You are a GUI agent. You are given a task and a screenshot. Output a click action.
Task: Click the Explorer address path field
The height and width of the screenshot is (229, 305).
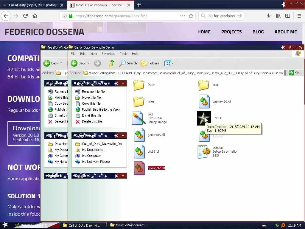tap(183, 73)
